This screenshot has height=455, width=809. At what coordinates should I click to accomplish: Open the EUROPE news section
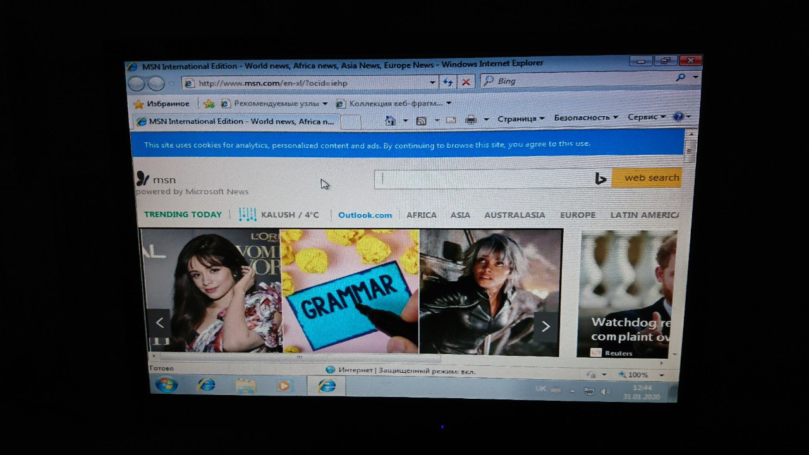coord(578,215)
